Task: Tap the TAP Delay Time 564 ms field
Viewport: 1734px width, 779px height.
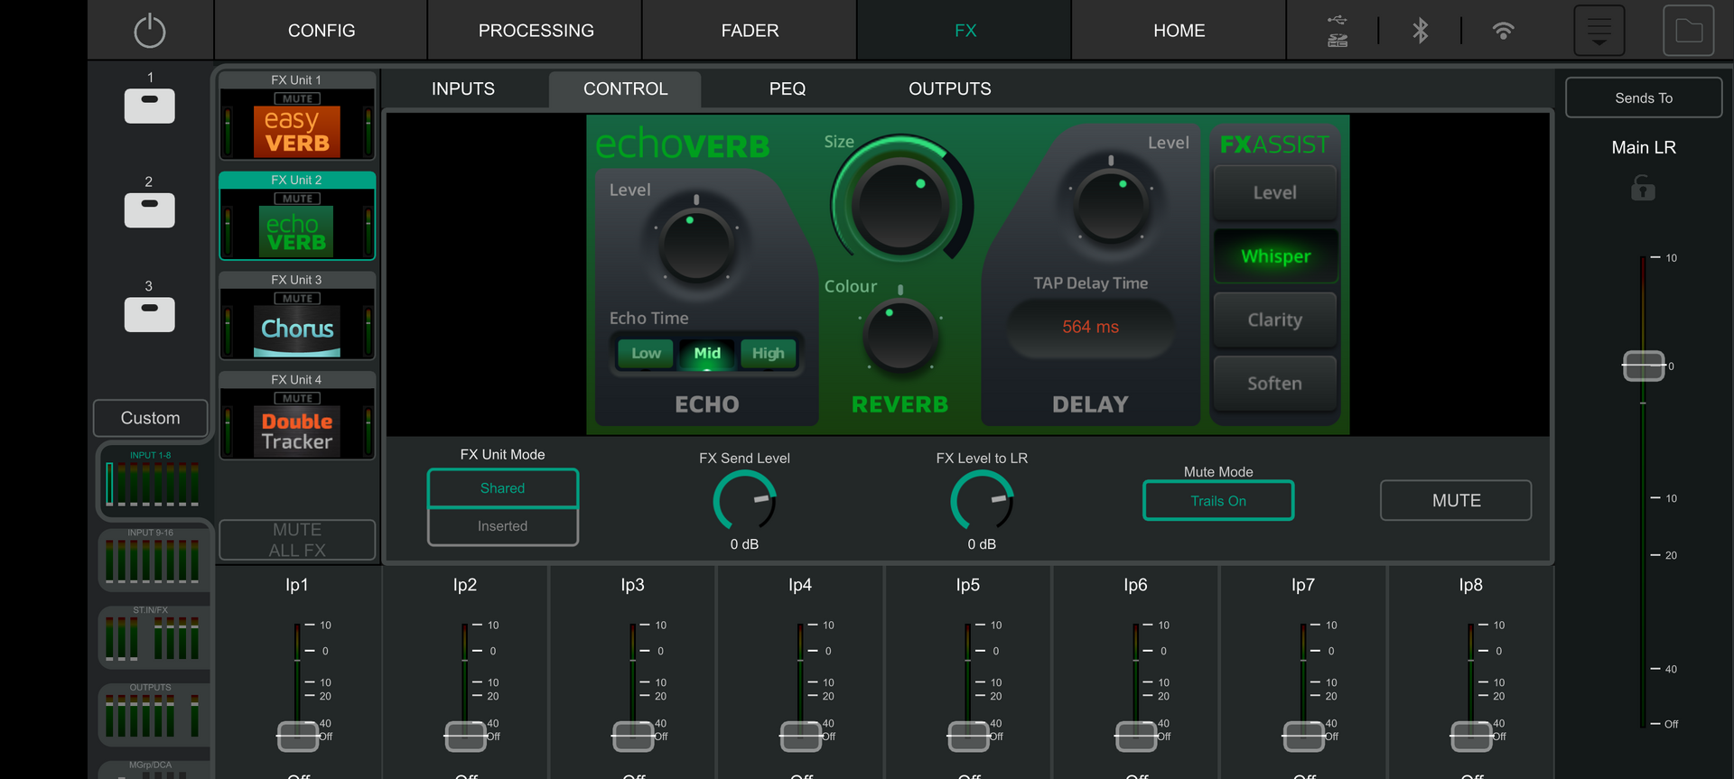Action: pyautogui.click(x=1090, y=327)
